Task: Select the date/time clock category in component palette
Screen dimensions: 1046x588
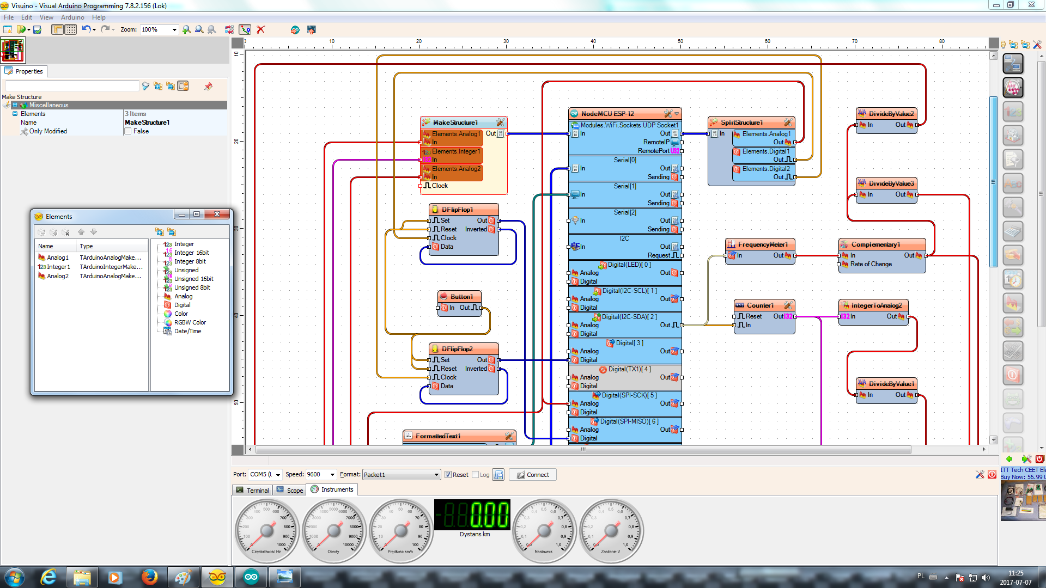Action: [x=1013, y=279]
